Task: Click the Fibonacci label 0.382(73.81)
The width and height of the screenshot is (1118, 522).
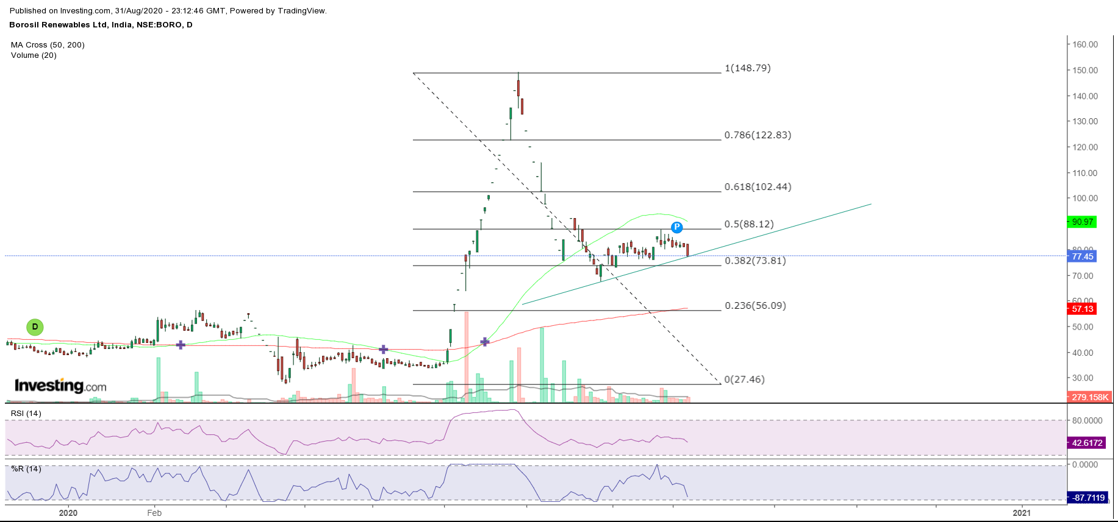Action: pyautogui.click(x=755, y=261)
